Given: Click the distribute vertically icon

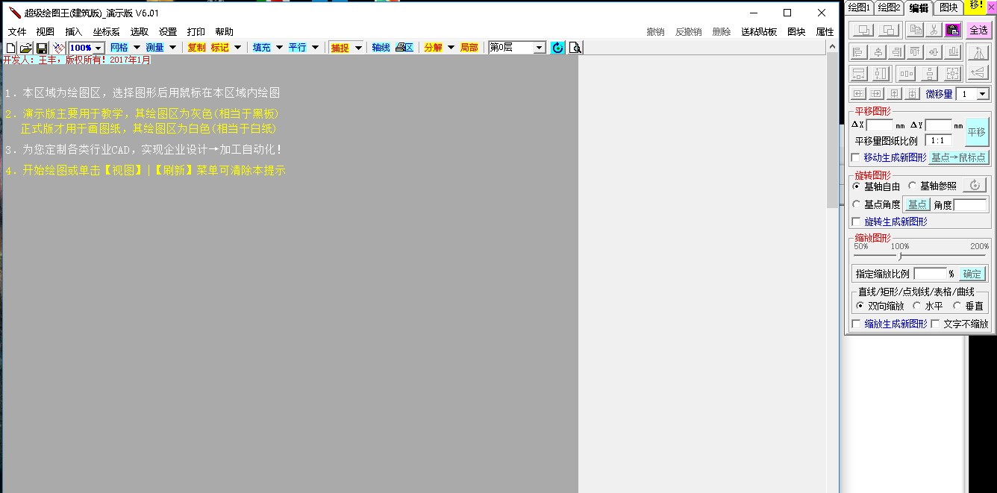Looking at the screenshot, I should 929,74.
